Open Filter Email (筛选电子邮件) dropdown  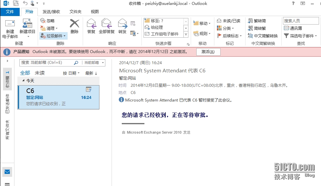[x=300, y=36]
